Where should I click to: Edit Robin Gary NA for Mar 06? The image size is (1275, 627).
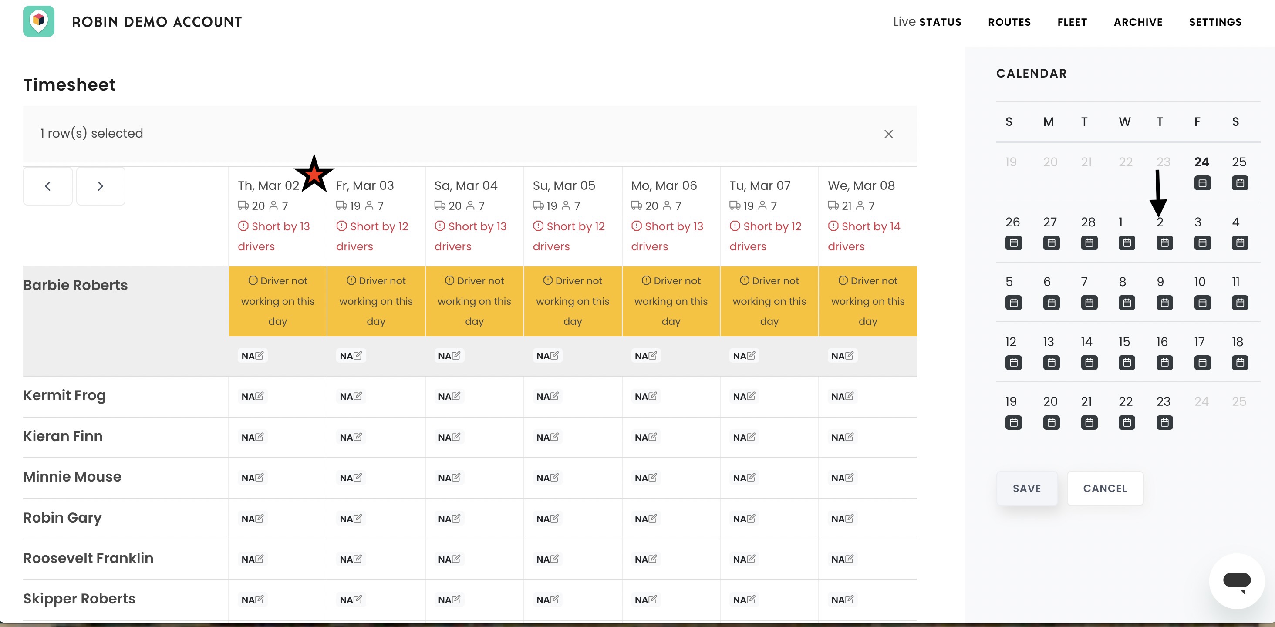click(x=646, y=519)
